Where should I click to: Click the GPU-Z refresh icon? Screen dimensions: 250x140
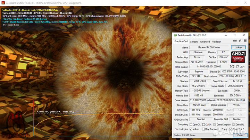click(x=240, y=41)
